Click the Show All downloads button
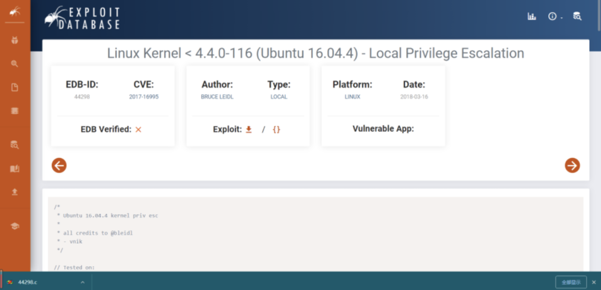 [571, 282]
